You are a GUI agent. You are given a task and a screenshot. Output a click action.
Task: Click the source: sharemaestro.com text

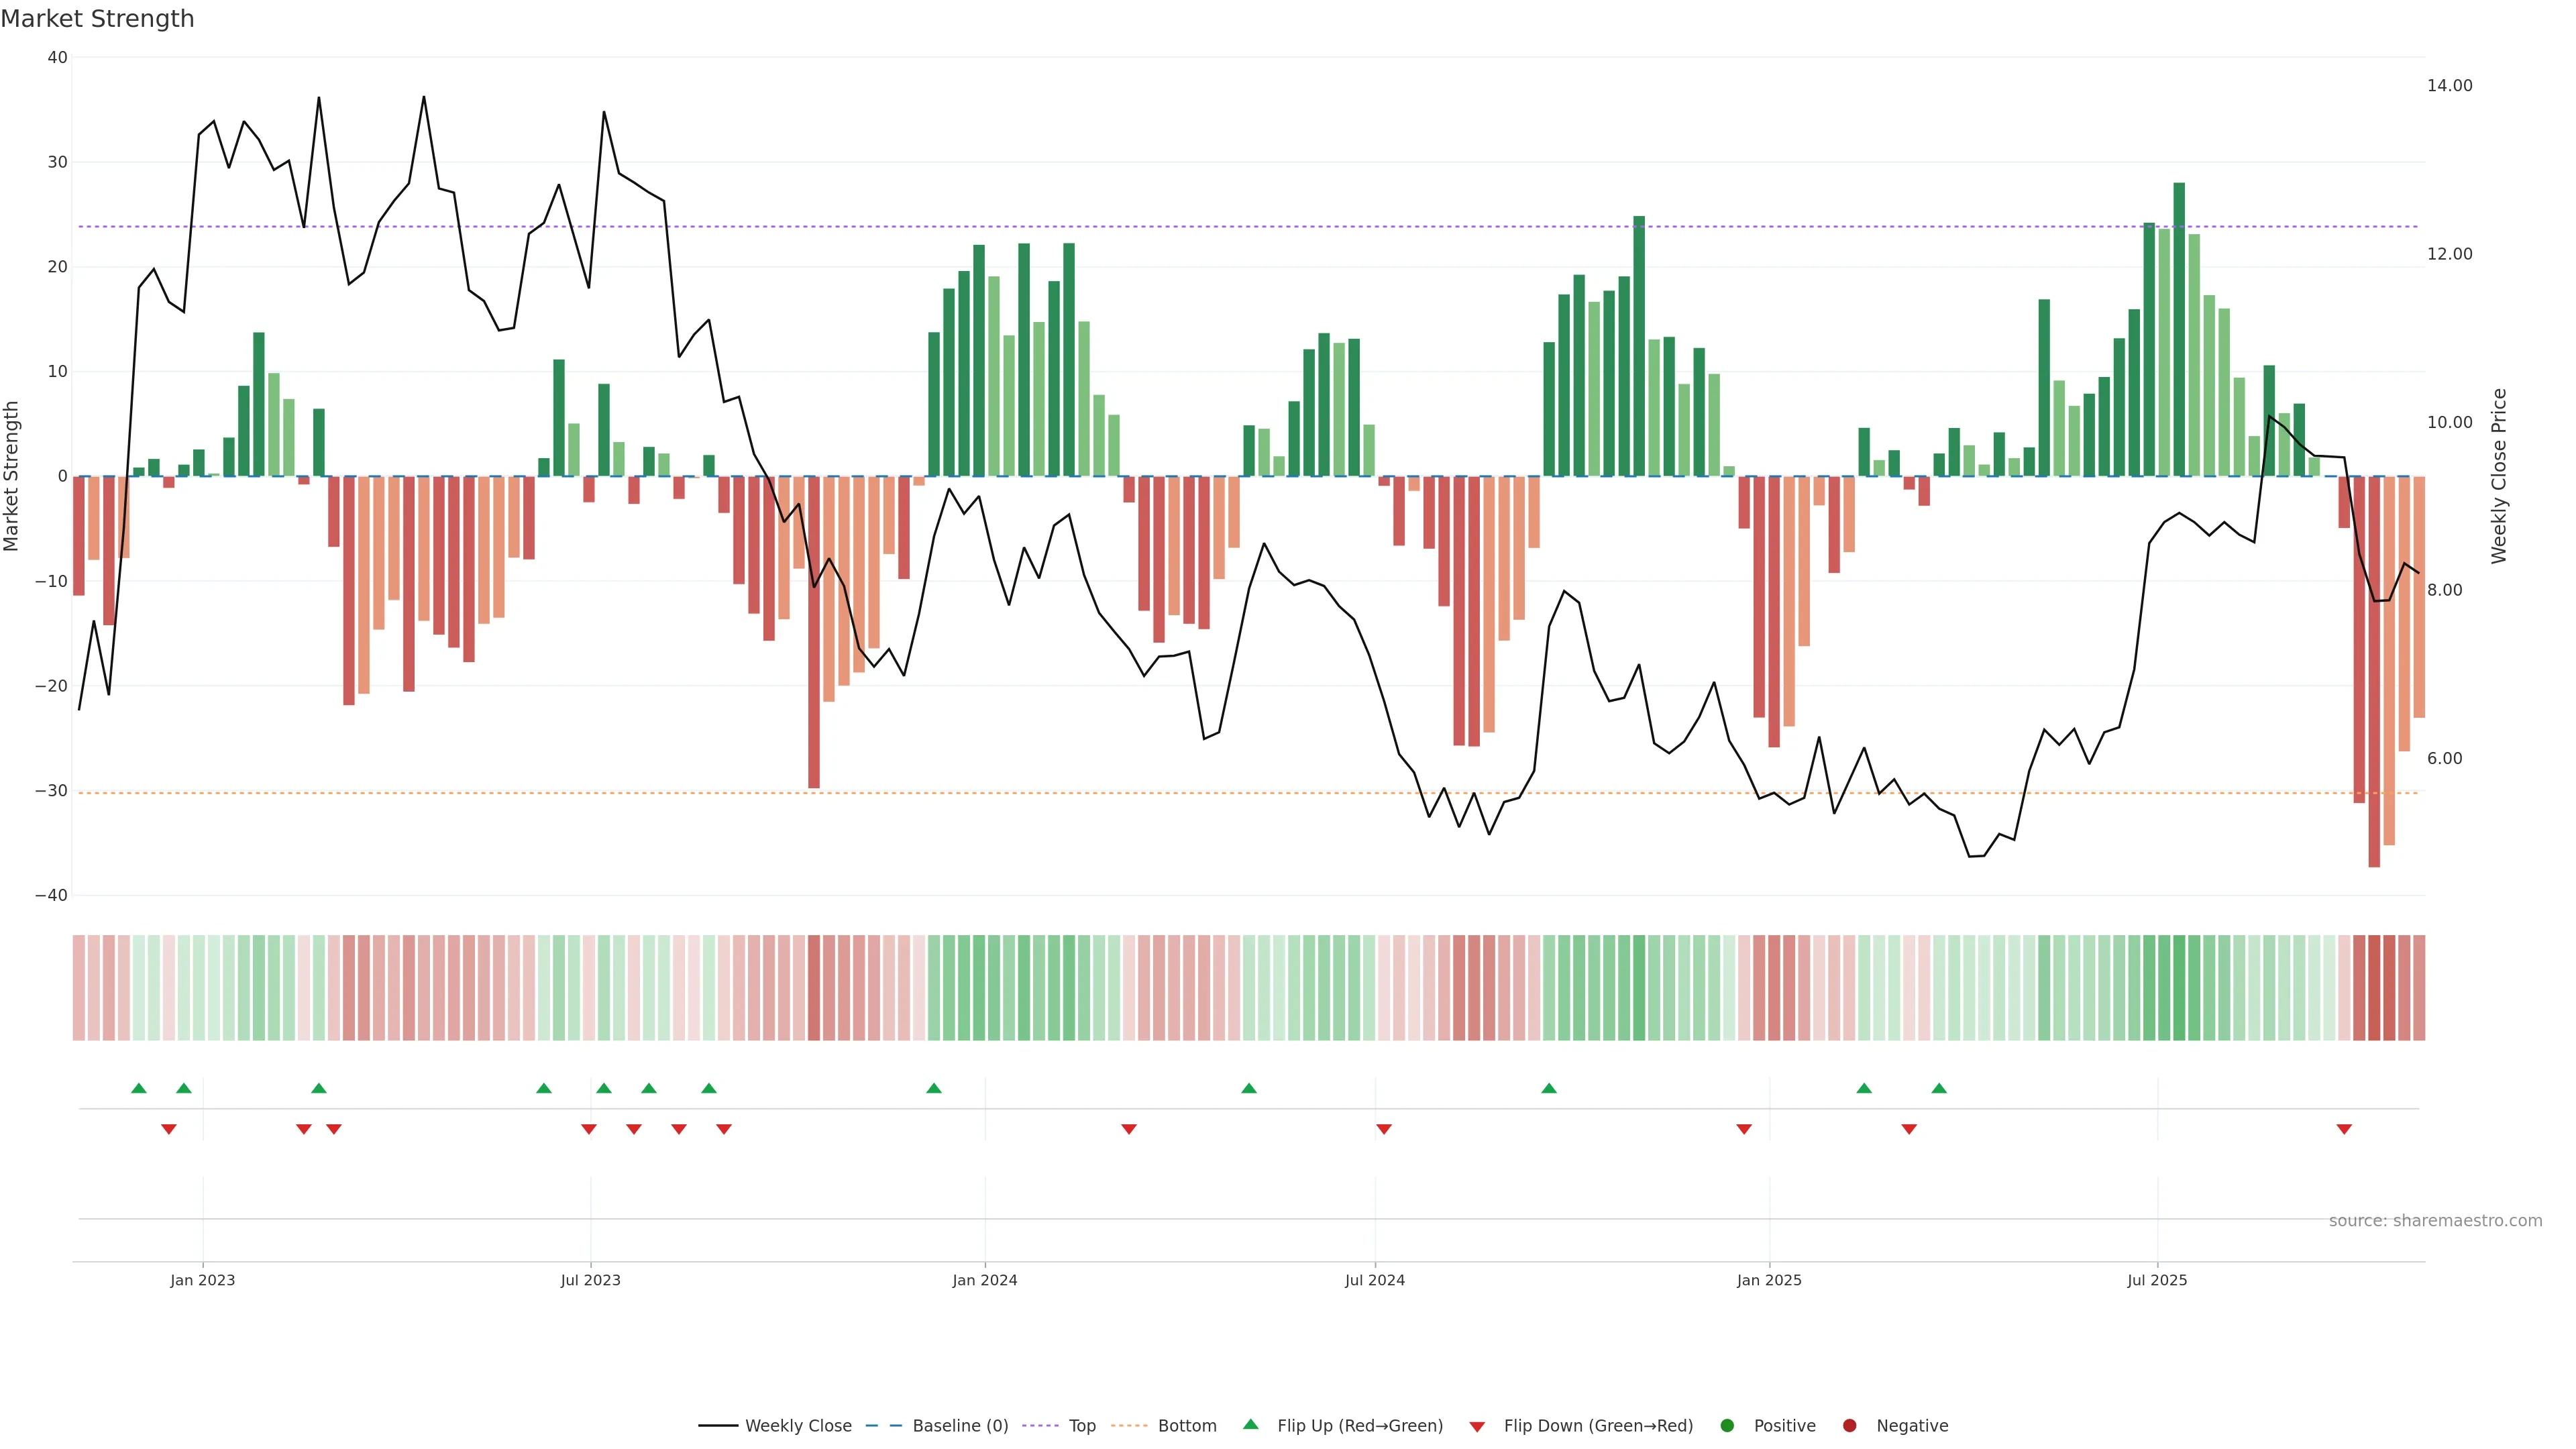point(2435,1221)
